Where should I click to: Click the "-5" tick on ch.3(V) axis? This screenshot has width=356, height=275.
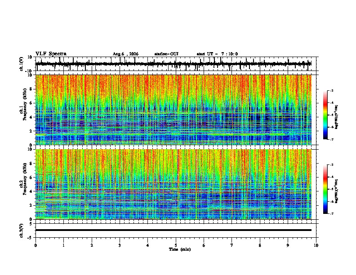click(30, 238)
